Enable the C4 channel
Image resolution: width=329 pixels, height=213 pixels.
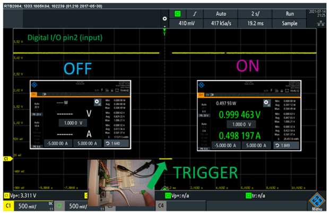click(161, 206)
